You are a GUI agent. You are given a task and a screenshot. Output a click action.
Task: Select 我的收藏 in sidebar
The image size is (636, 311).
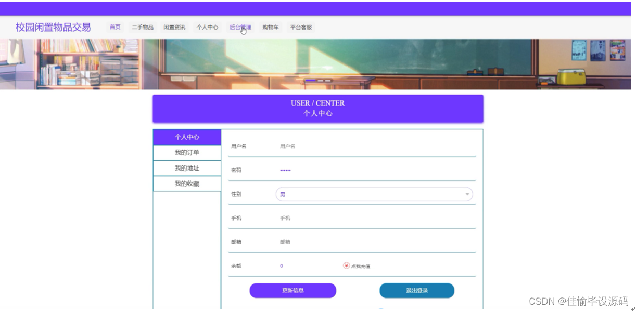(187, 184)
